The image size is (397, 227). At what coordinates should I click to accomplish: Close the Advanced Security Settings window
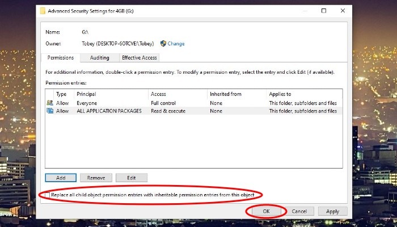coord(343,11)
